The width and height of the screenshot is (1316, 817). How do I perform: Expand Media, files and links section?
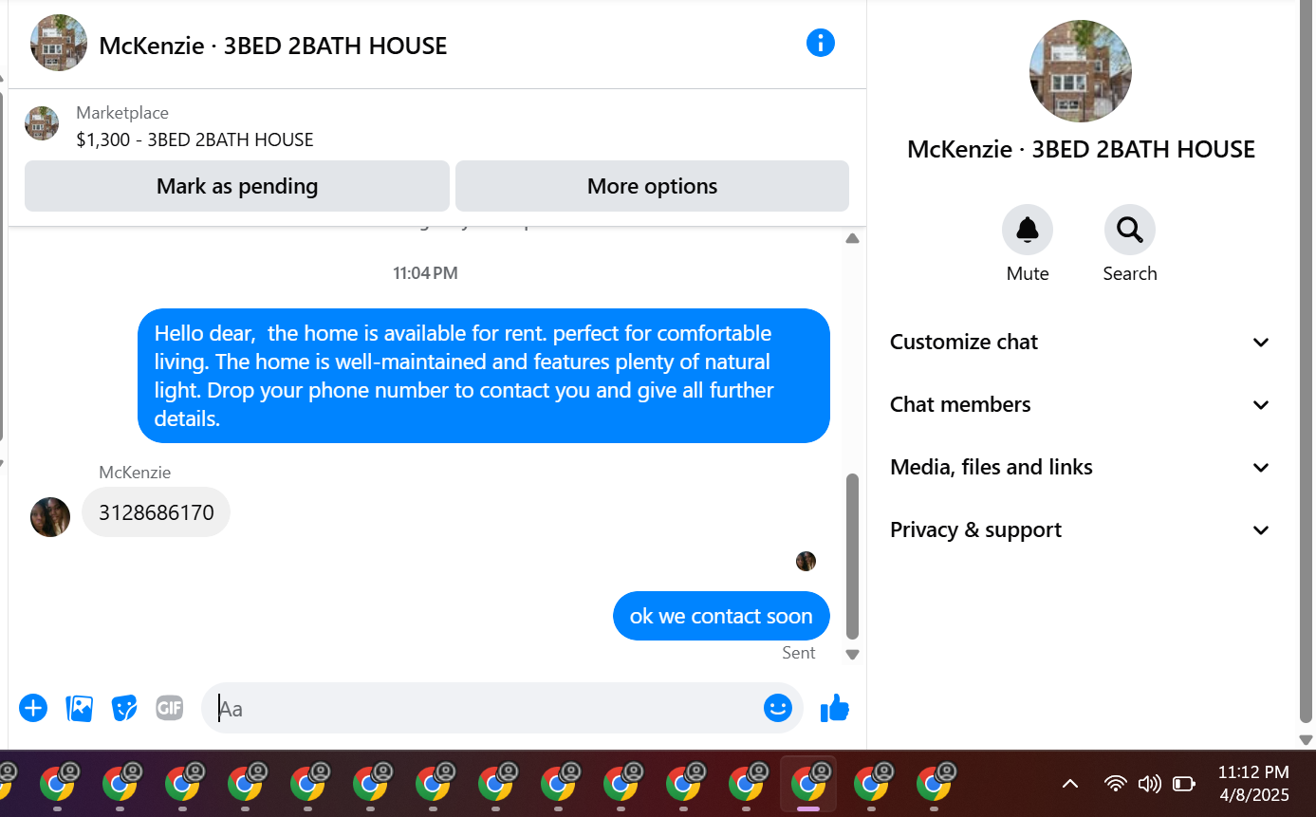pos(1080,467)
